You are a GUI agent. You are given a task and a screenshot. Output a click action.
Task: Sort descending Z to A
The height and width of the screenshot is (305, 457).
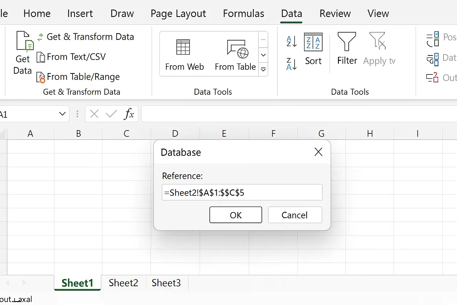pos(292,64)
